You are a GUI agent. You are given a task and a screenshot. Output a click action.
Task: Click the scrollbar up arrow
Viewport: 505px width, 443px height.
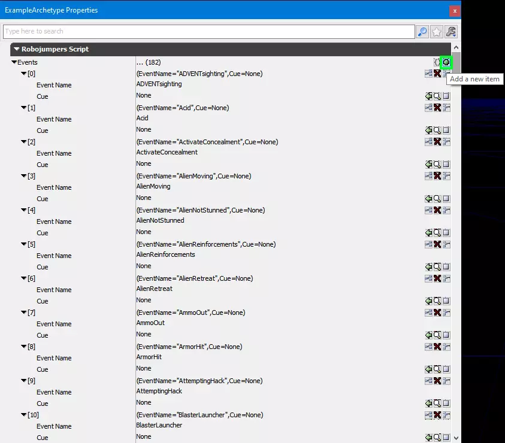click(x=456, y=47)
